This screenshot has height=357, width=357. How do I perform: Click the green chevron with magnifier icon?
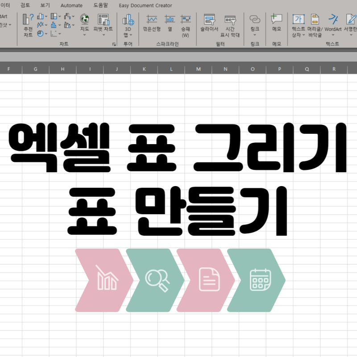(155, 280)
